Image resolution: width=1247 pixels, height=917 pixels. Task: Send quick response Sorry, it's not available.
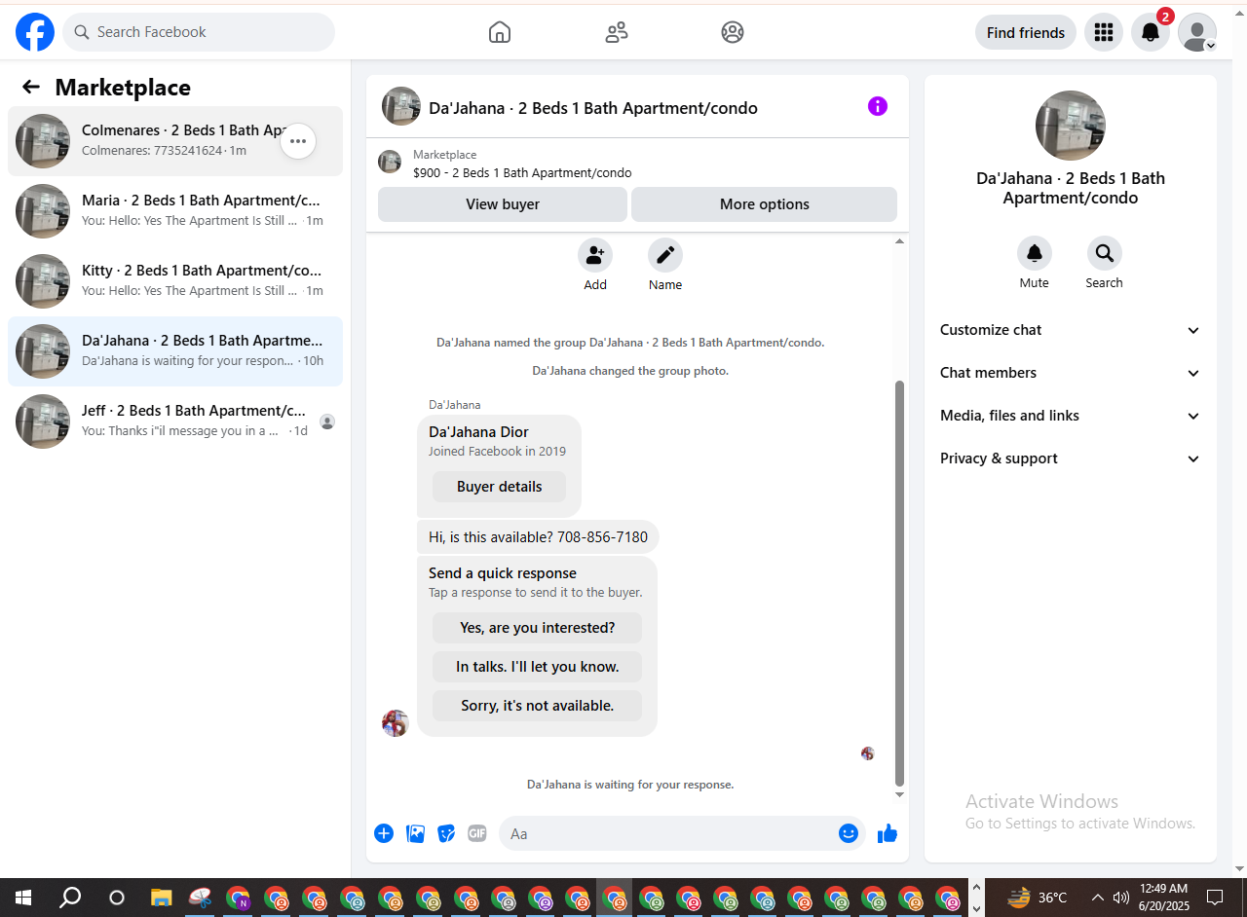538,706
